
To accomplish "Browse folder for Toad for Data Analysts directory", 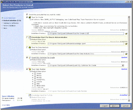I will [x=126, y=54].
